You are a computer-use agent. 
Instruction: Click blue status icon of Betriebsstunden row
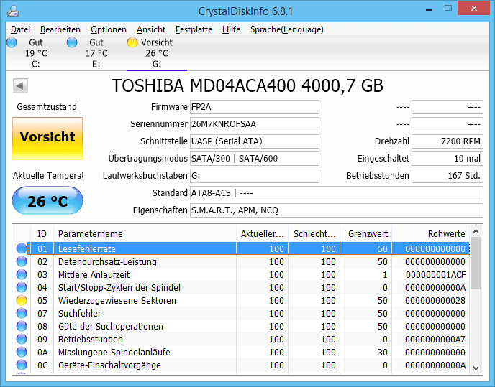point(22,339)
